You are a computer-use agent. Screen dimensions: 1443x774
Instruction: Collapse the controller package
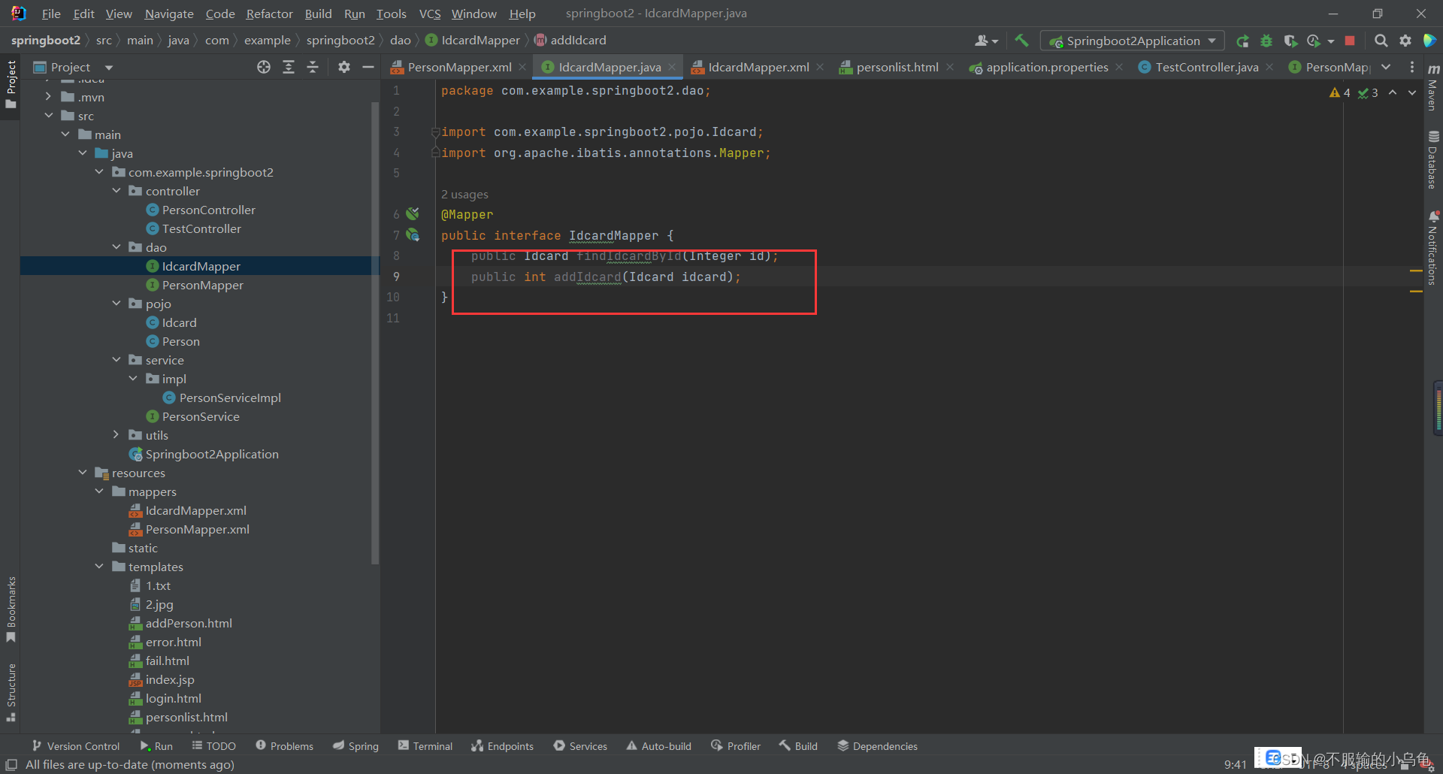pyautogui.click(x=116, y=190)
